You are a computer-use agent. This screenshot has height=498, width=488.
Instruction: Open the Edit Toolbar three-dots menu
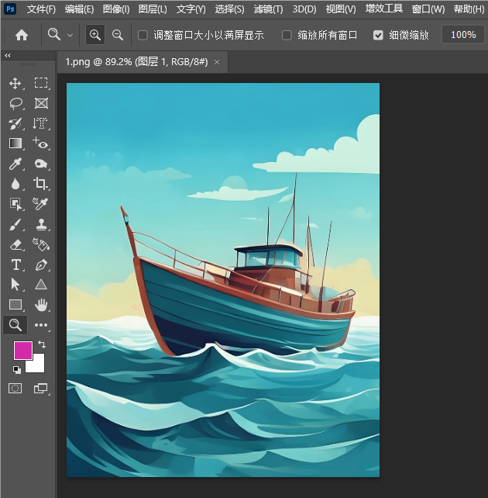click(41, 325)
